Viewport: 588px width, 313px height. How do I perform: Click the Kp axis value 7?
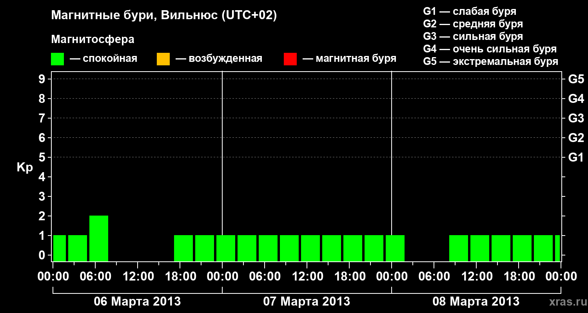[x=43, y=118]
